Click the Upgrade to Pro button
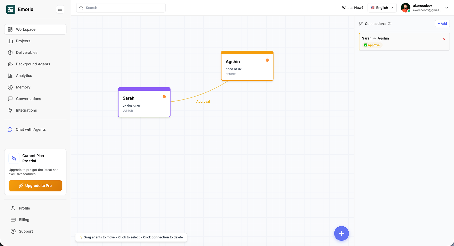 point(35,186)
